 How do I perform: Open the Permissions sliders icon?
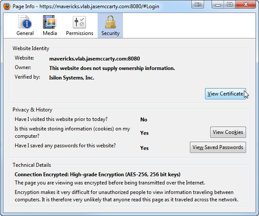[79, 22]
